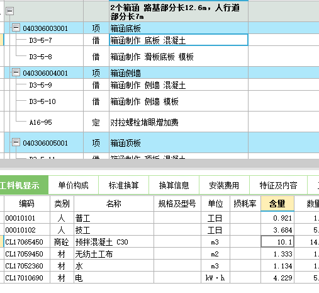Click the 电 name cell
319x293 pixels.
tap(114, 278)
